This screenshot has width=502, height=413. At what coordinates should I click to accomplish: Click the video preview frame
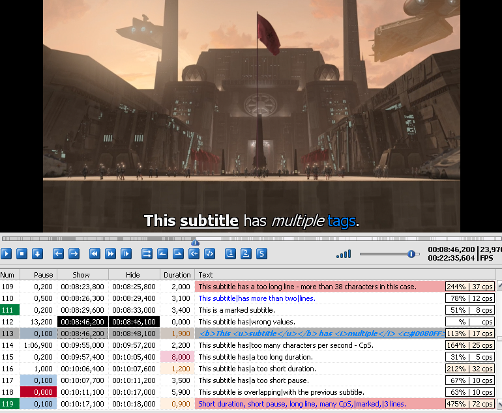251,116
